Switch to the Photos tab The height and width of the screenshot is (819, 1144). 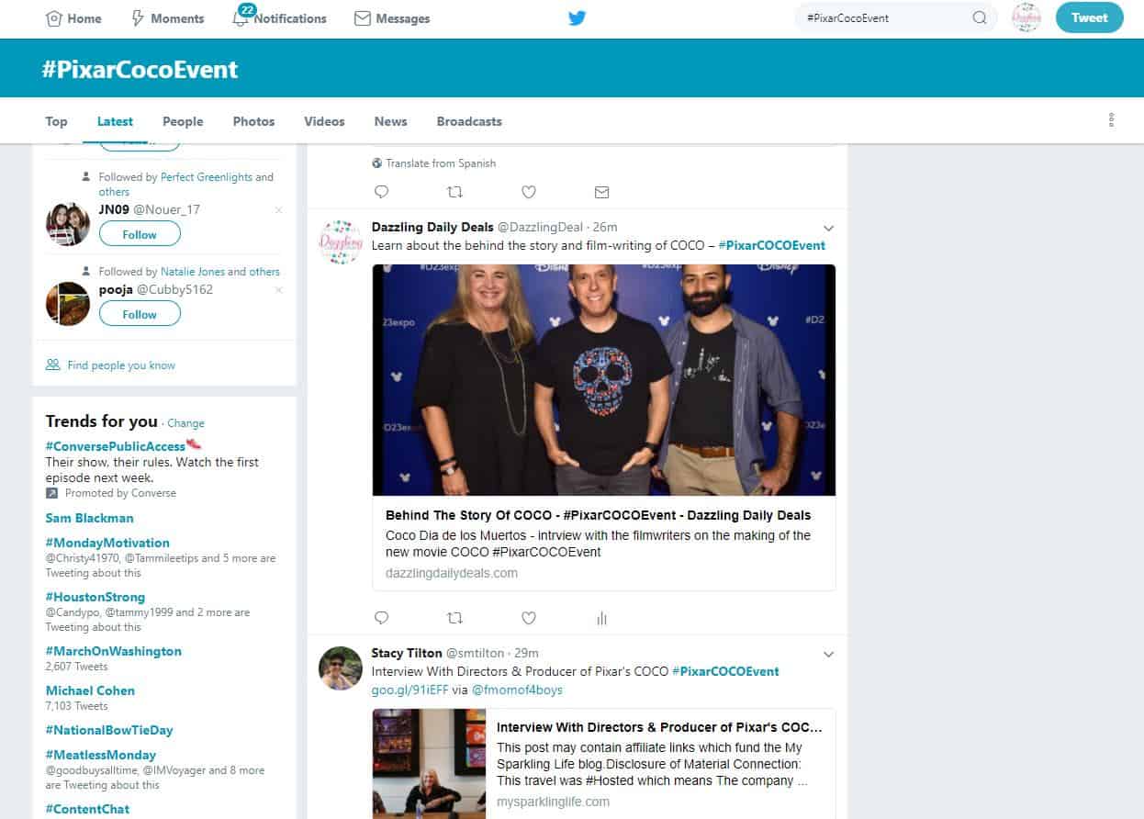coord(253,120)
